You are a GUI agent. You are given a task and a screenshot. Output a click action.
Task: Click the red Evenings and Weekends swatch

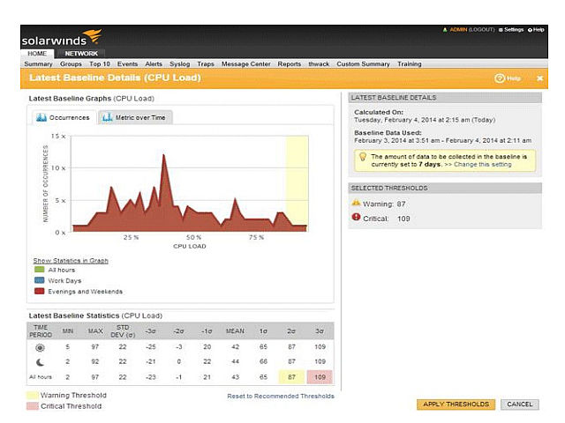39,291
